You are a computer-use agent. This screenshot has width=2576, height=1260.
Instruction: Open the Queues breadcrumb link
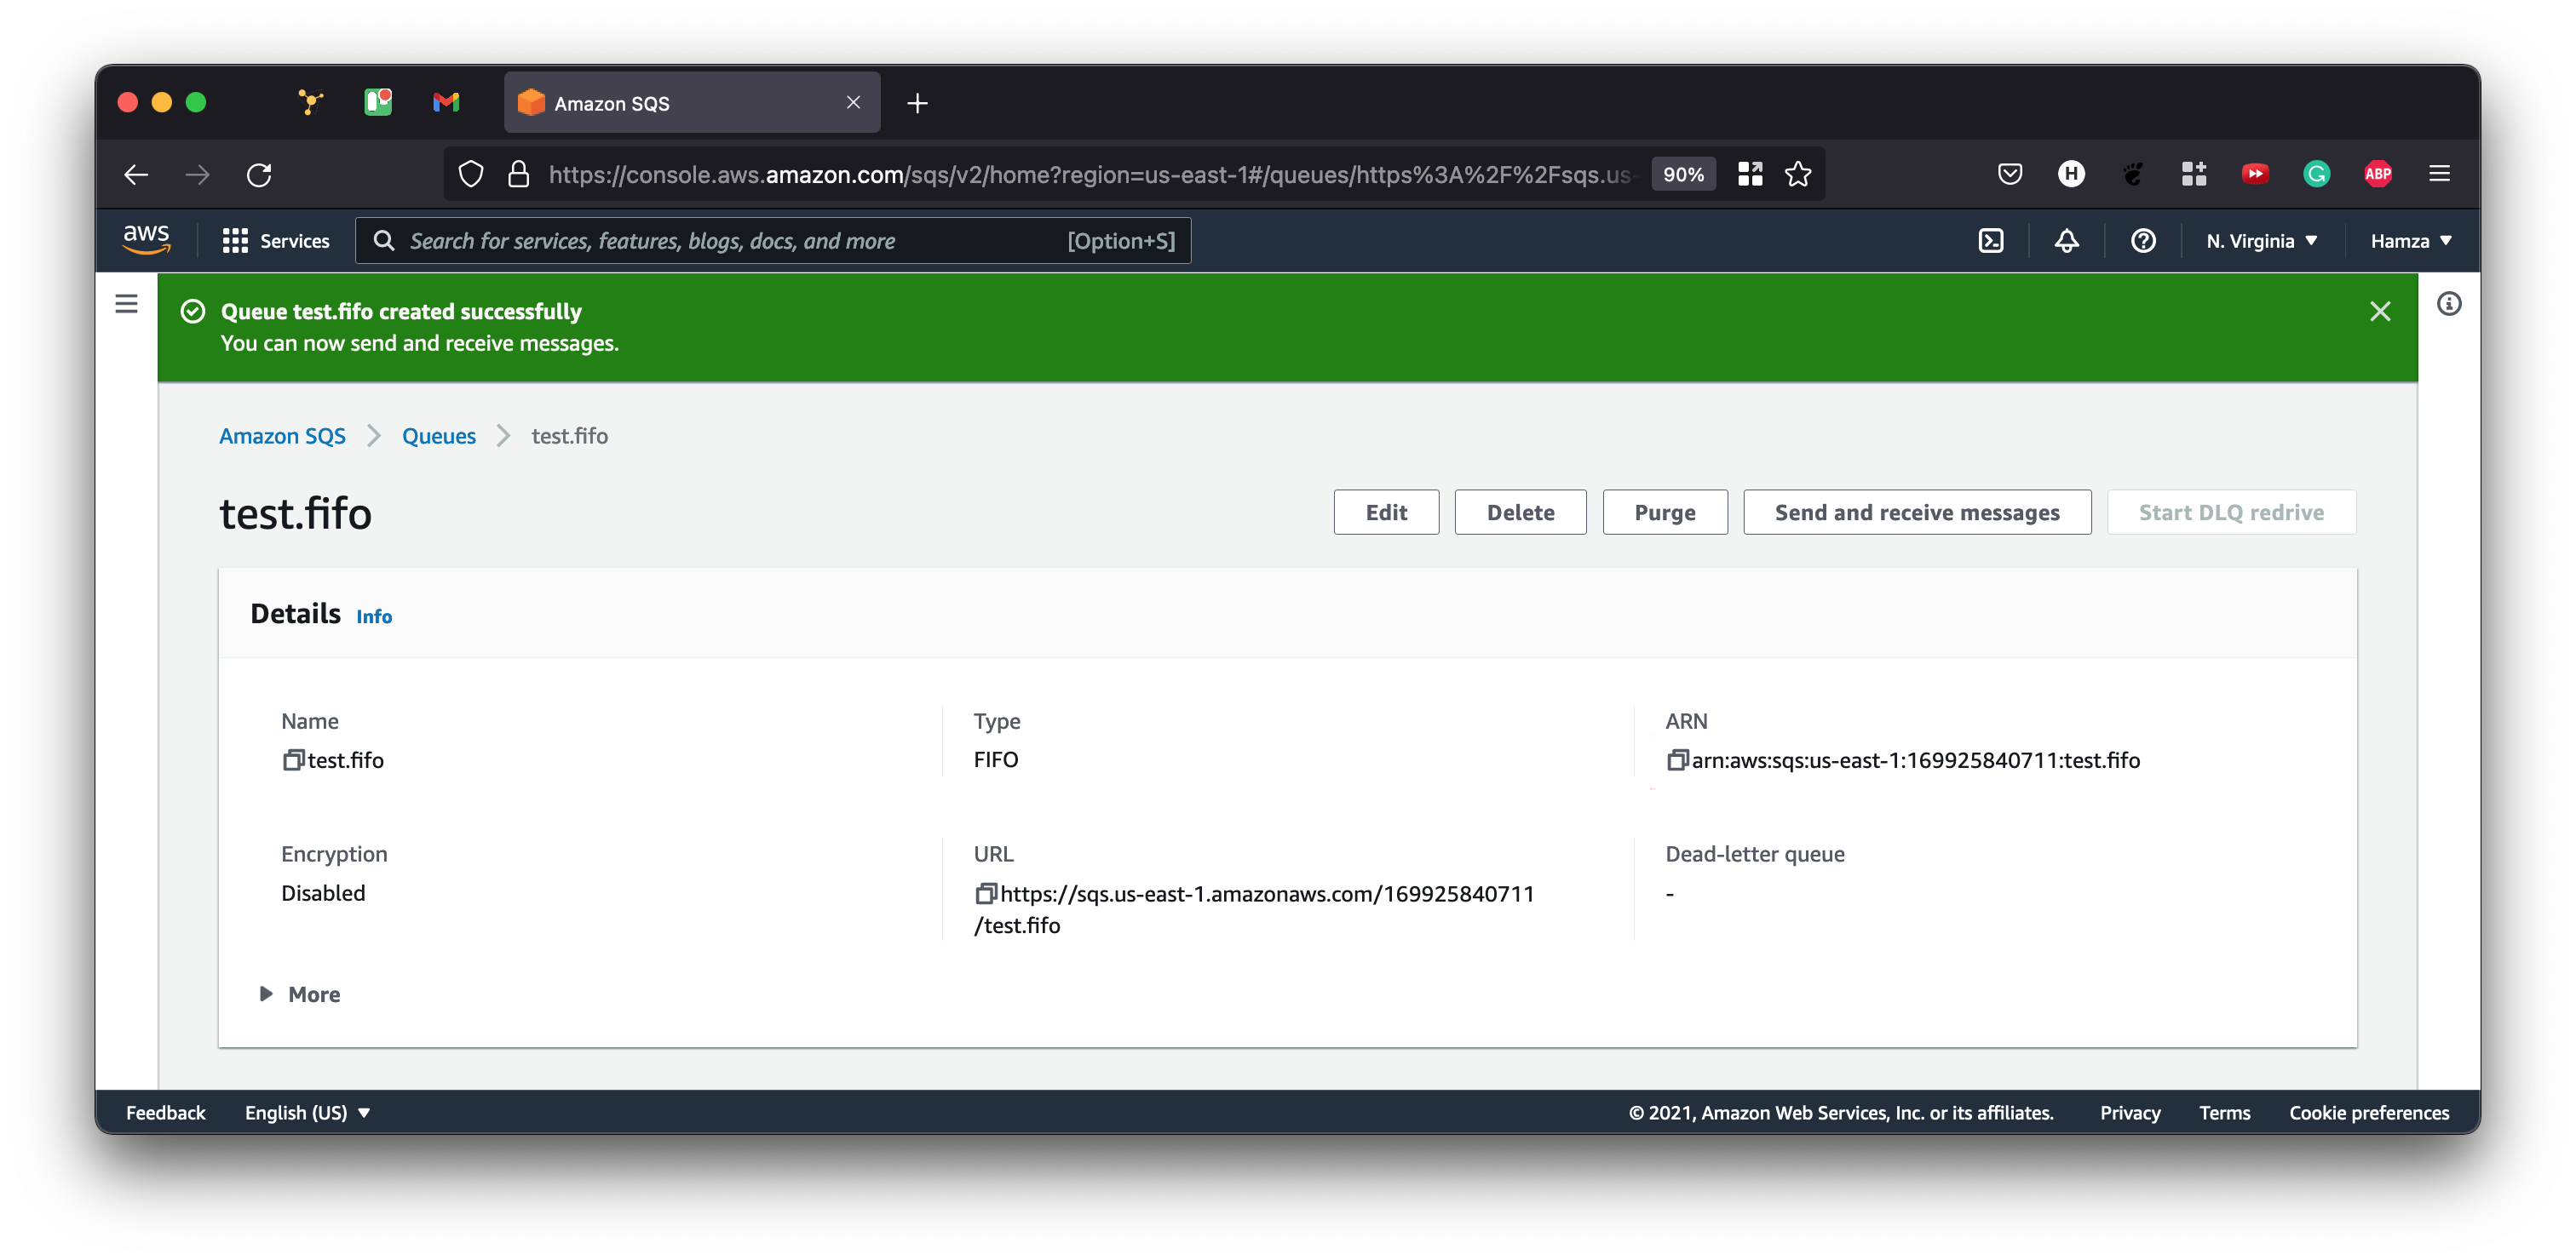tap(438, 436)
